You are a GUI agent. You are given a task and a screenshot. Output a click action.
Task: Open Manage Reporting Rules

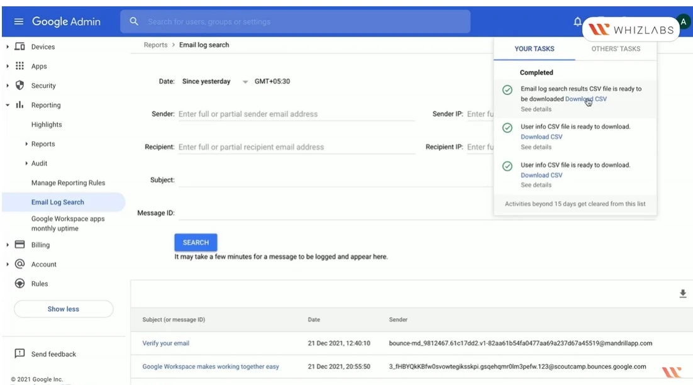68,182
